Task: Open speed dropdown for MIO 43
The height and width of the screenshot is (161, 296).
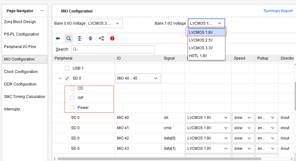Action: tap(243, 149)
